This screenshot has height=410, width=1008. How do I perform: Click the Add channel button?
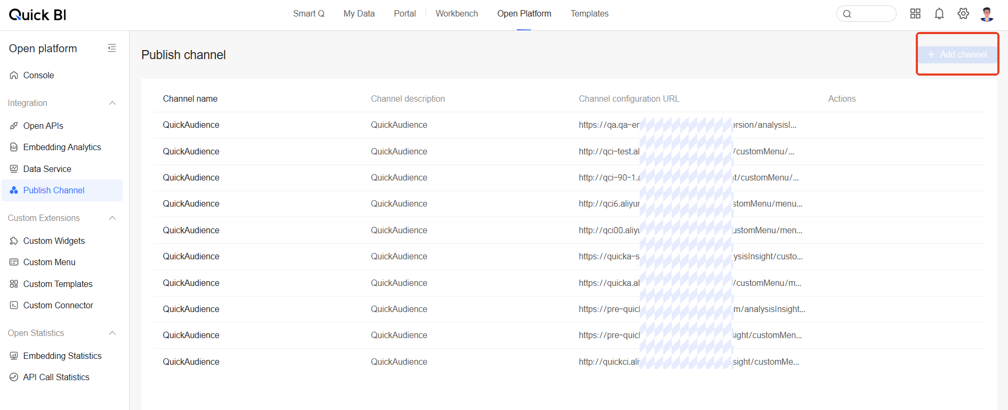click(x=957, y=55)
